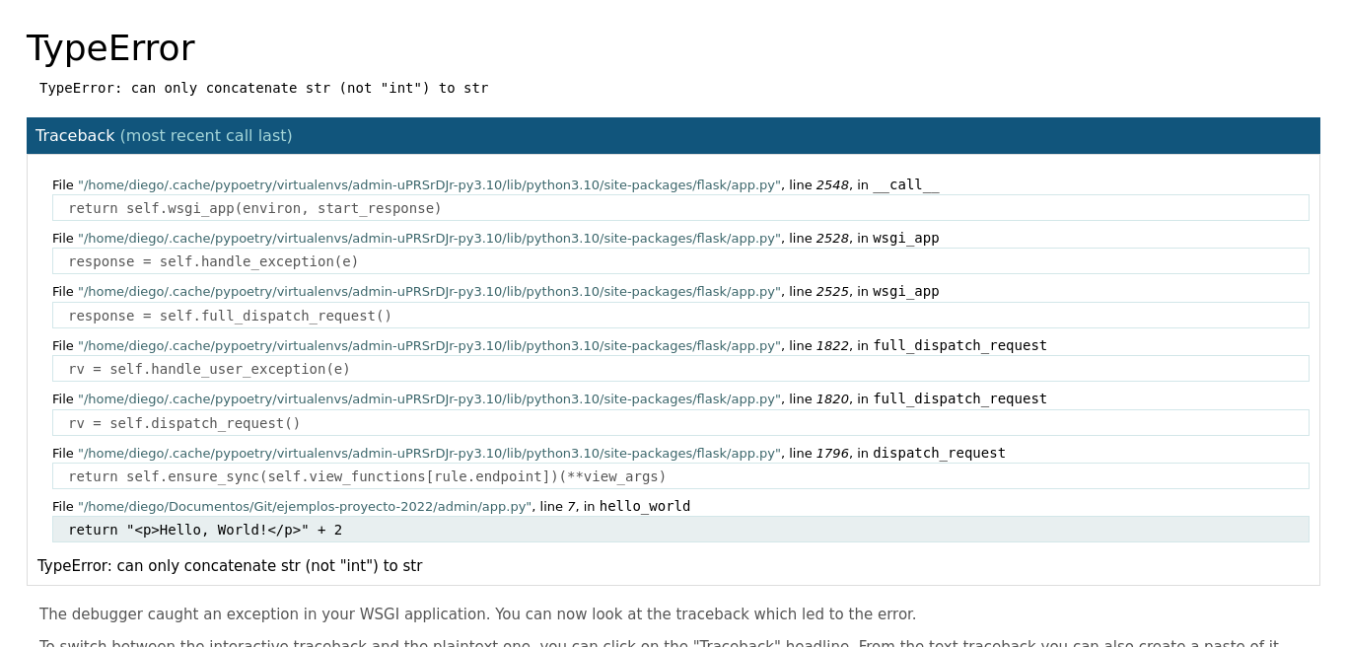1347x647 pixels.
Task: Open the flask app.py link at line 1822
Action: coord(426,345)
